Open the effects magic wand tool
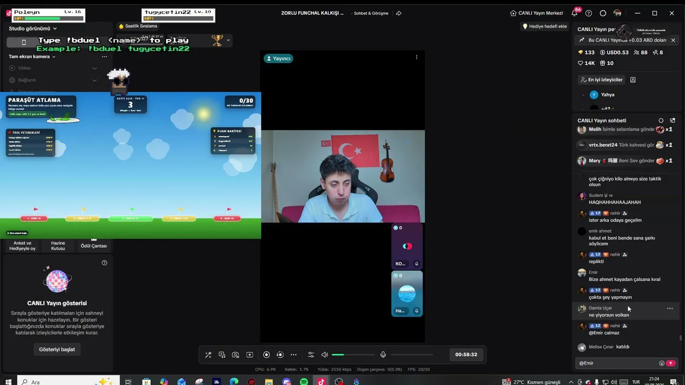 pyautogui.click(x=208, y=355)
